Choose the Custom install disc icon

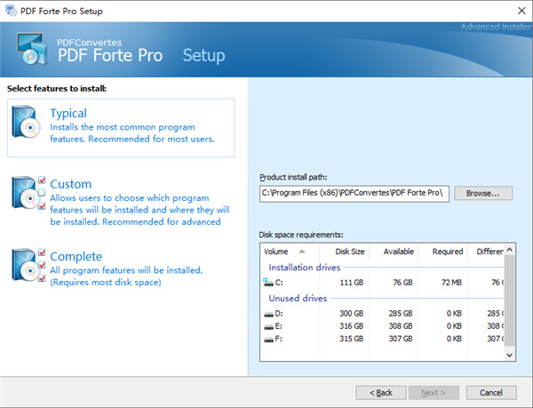click(x=28, y=192)
